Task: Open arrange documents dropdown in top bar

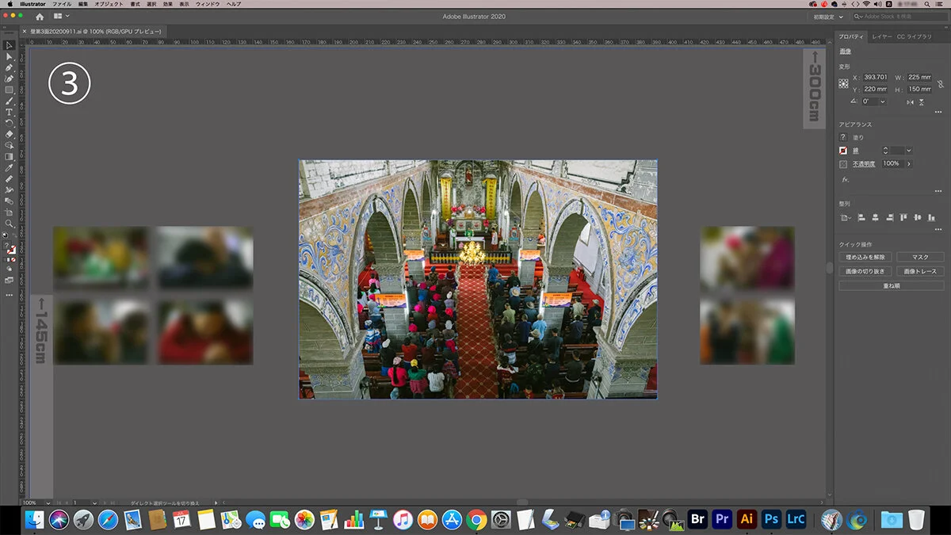Action: [61, 16]
